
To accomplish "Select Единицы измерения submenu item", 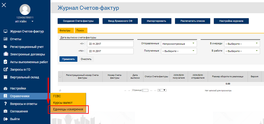I will (68, 109).
